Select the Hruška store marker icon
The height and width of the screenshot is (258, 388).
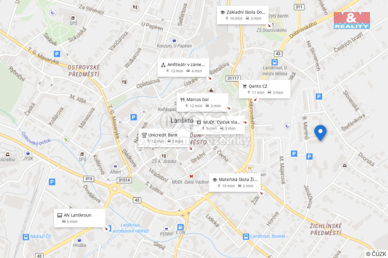[x=79, y=240]
